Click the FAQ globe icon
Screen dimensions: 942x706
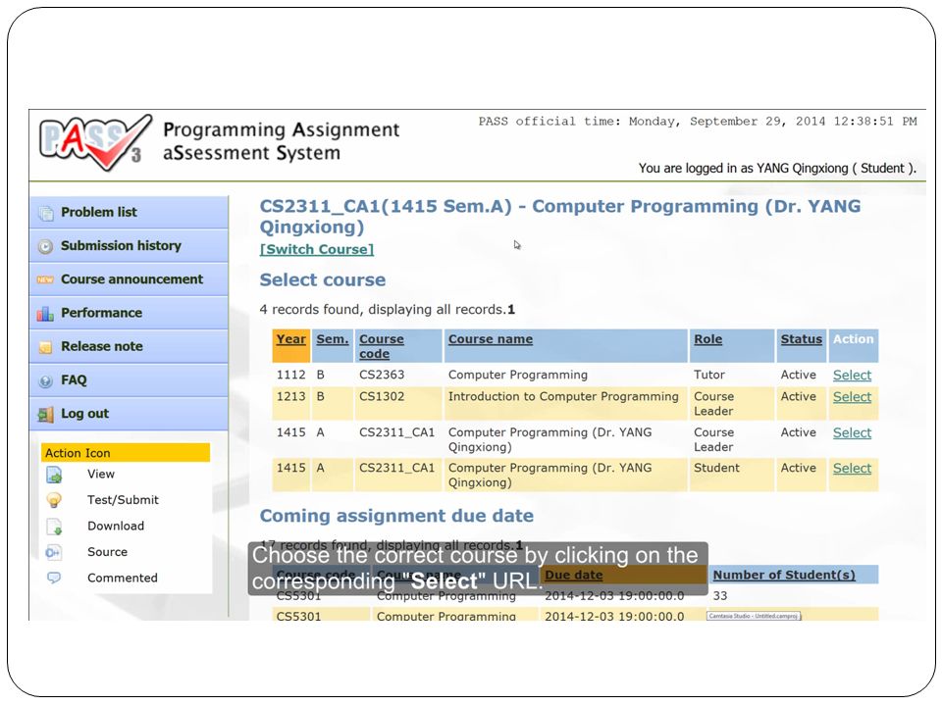click(x=45, y=380)
